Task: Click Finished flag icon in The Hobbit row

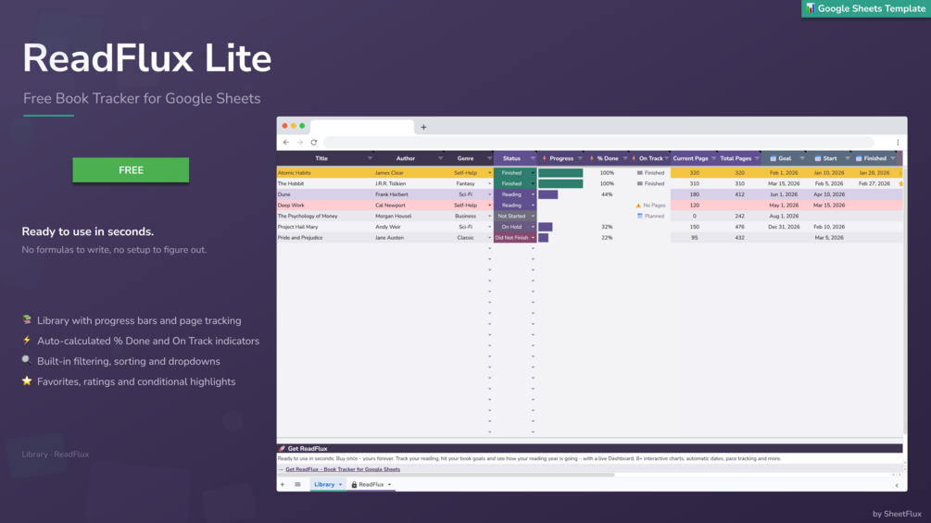Action: pyautogui.click(x=639, y=183)
